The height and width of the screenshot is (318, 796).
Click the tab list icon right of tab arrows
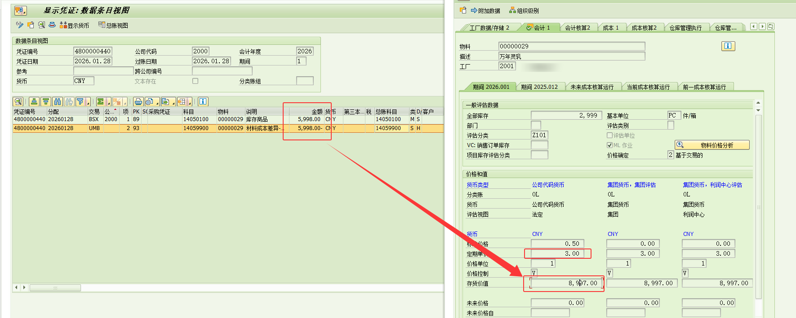771,27
